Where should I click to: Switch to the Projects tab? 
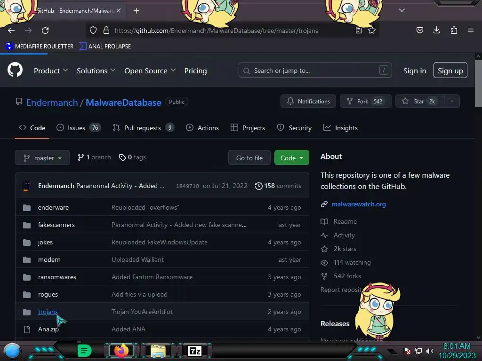pyautogui.click(x=248, y=128)
